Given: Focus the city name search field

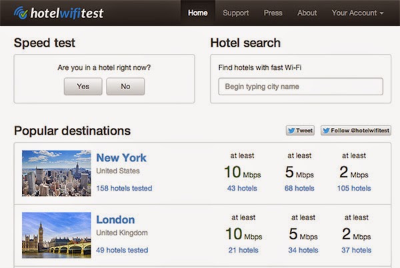Looking at the screenshot, I should [301, 87].
